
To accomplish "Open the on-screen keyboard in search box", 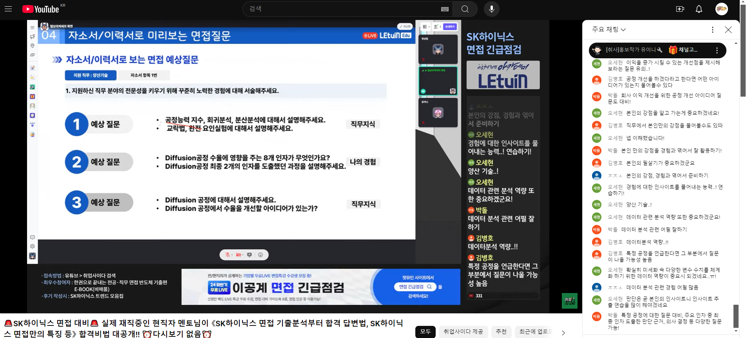I will click(x=445, y=9).
